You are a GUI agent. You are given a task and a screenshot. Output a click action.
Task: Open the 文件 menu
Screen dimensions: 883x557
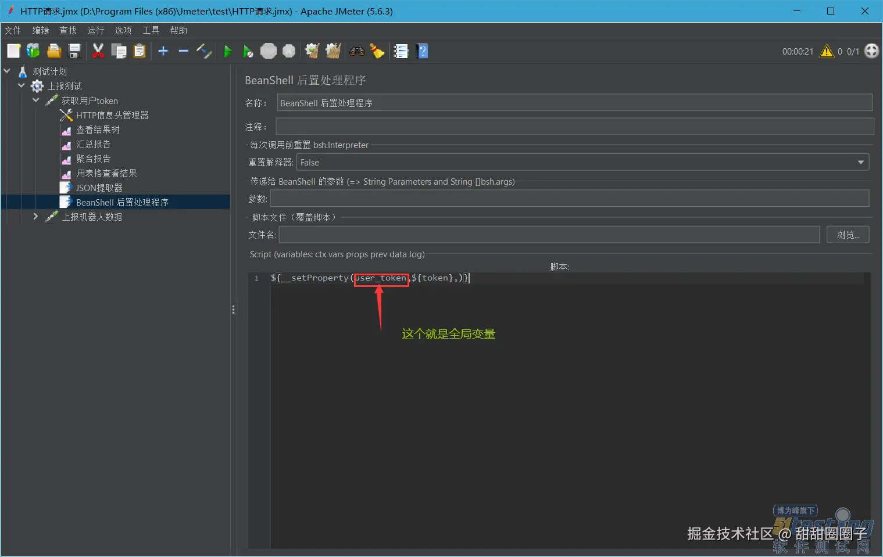[x=13, y=30]
